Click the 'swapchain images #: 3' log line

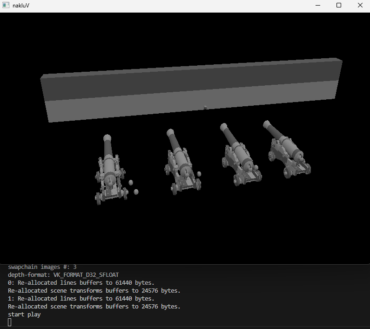tap(42, 267)
